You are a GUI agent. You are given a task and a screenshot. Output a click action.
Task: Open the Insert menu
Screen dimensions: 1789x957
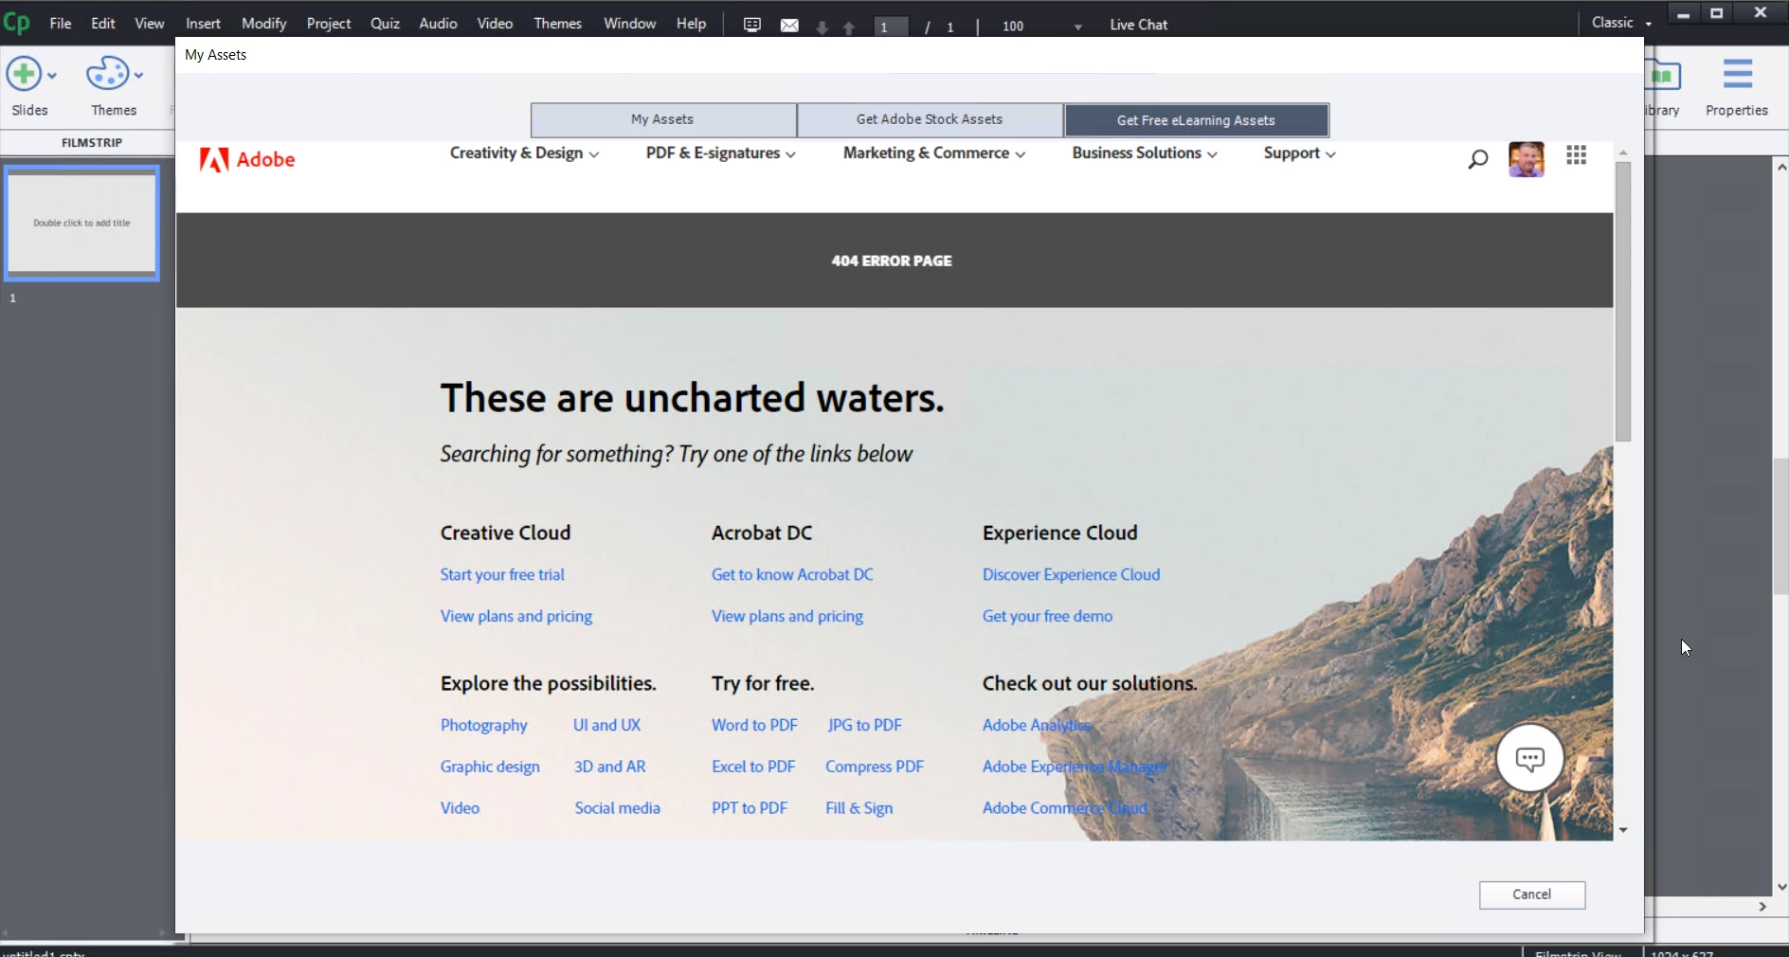203,24
